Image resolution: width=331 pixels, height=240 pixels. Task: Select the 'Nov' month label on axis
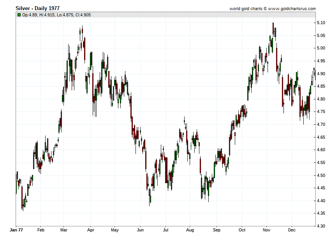266,230
